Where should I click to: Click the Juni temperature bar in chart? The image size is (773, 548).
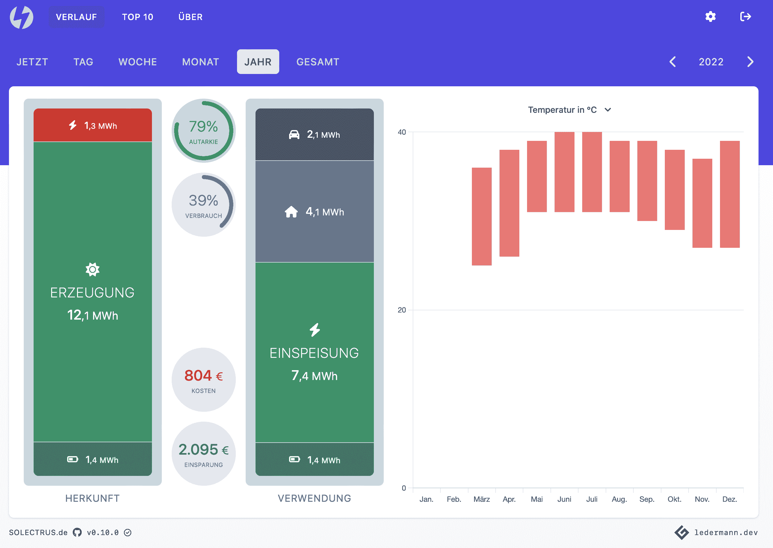[564, 172]
